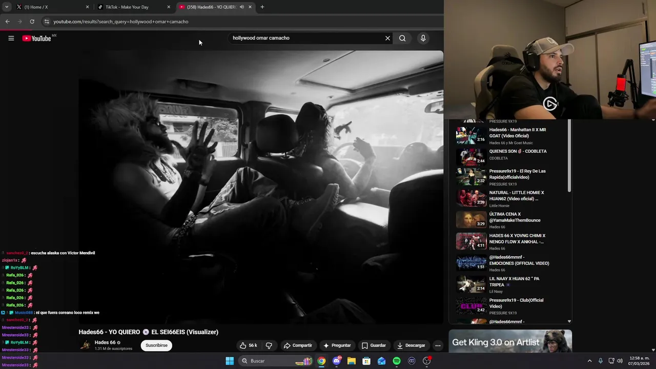Open ÚLTIMA CENA X @YamaMakeThemBounce thumbnail
This screenshot has height=369, width=656.
click(x=471, y=220)
